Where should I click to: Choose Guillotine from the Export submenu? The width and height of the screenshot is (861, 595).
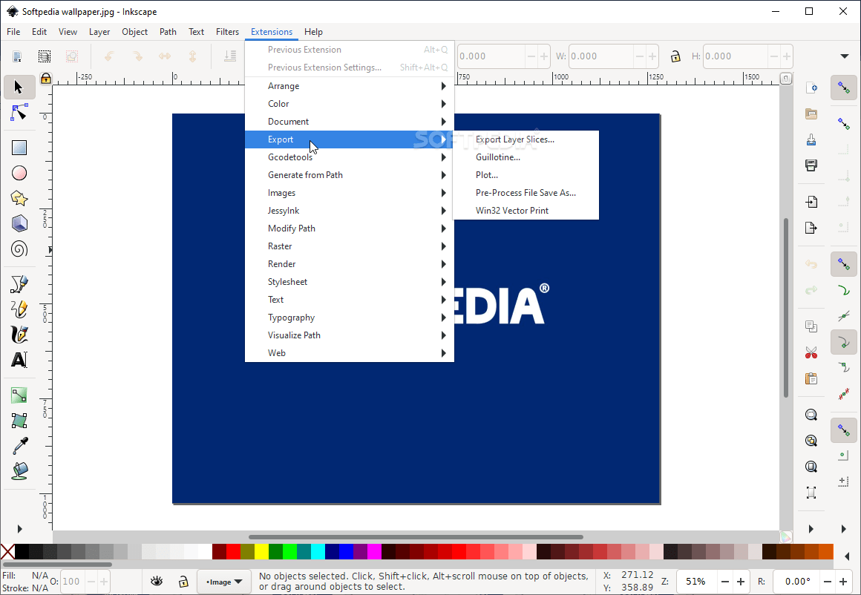tap(498, 157)
